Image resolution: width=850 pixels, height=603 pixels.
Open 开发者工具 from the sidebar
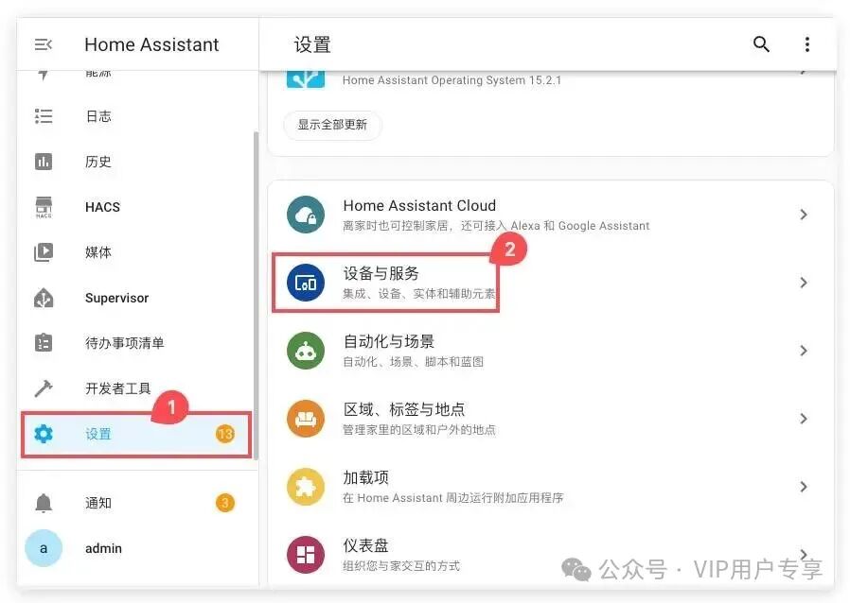click(135, 388)
